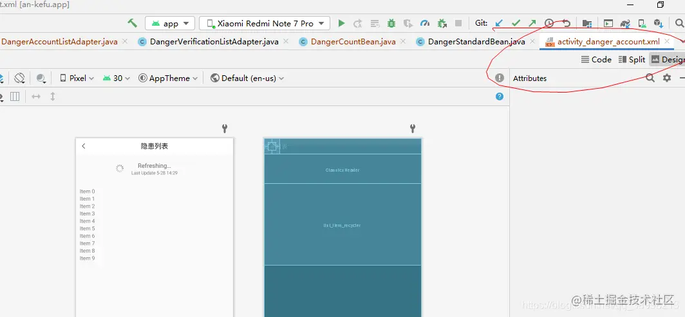Open the AVD Manager icon
The height and width of the screenshot is (317, 685).
point(641,24)
